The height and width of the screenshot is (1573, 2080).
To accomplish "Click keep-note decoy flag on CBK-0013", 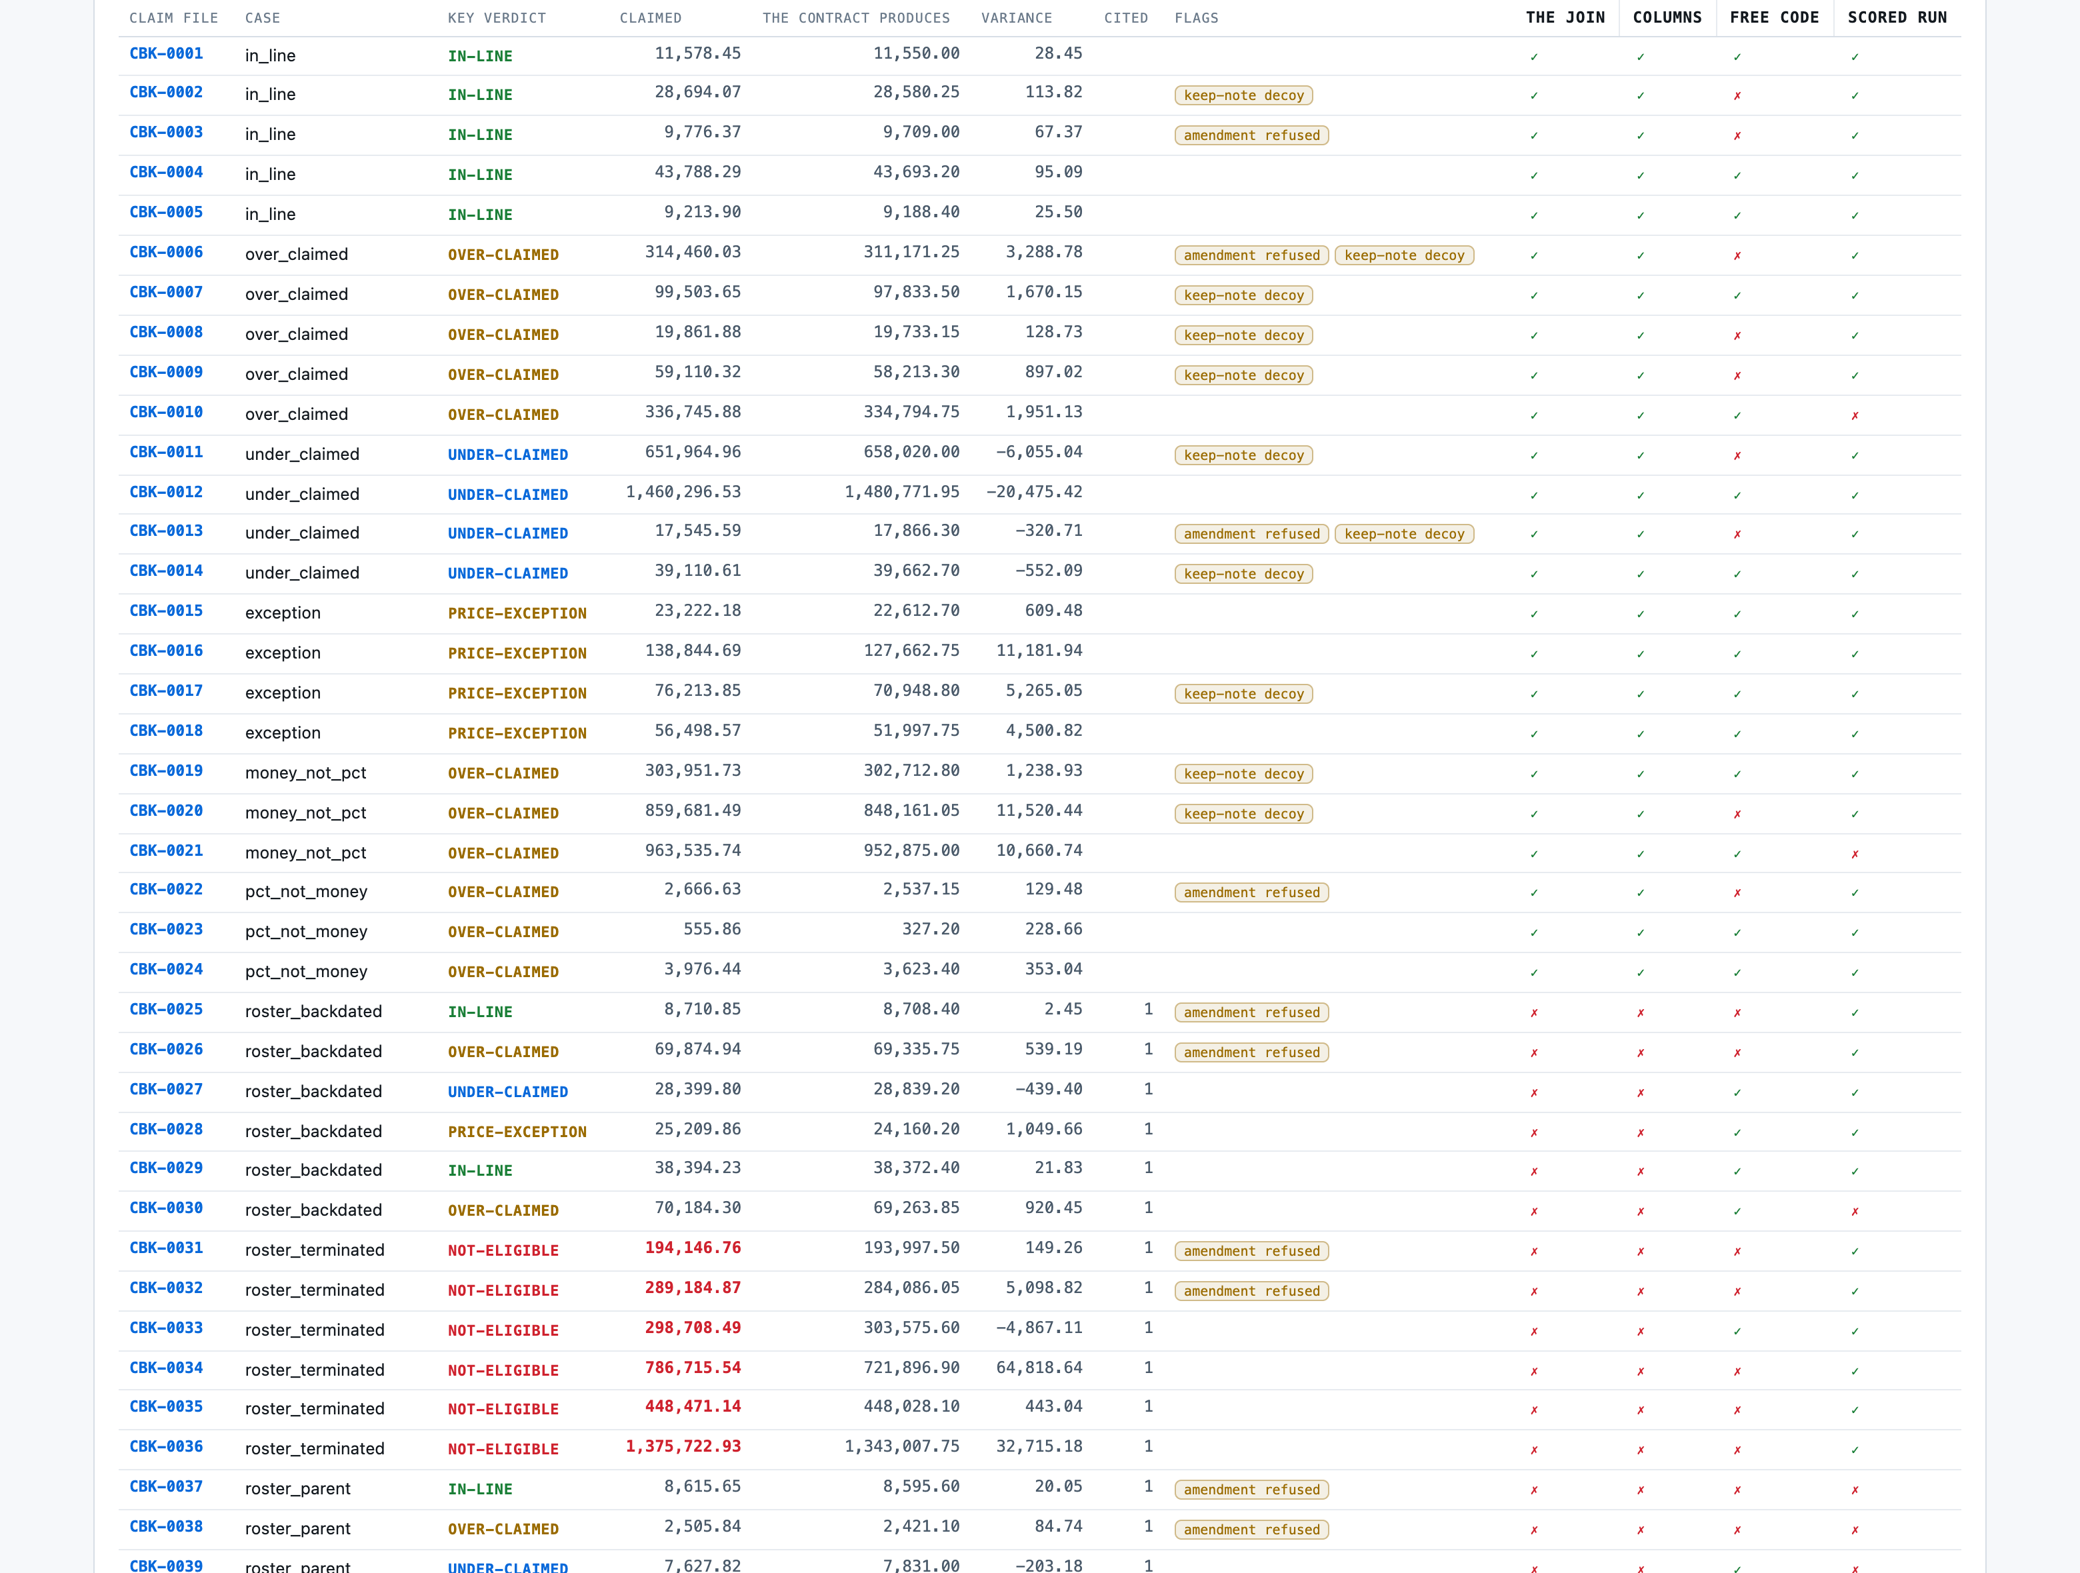I will 1404,534.
